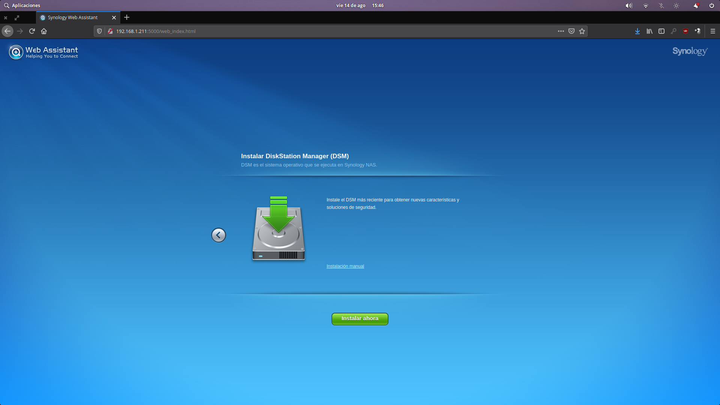Open the Firefox downloads panel

coord(637,31)
